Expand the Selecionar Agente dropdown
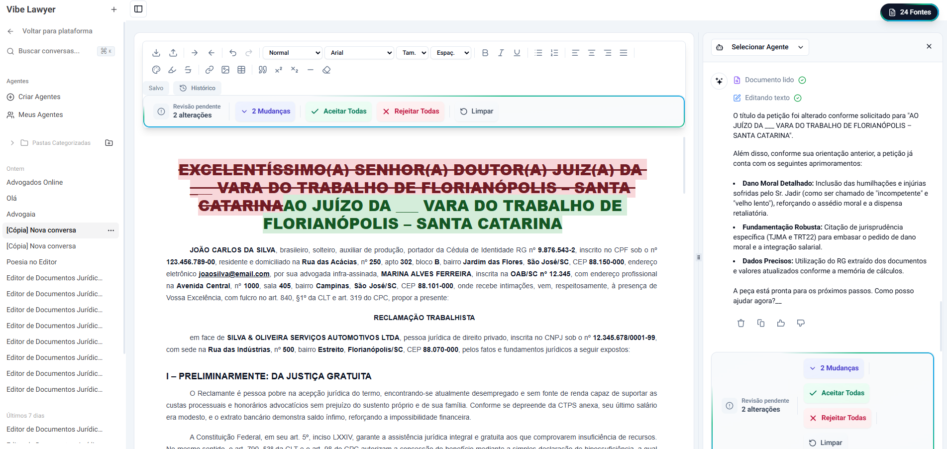This screenshot has height=449, width=947. pyautogui.click(x=760, y=47)
